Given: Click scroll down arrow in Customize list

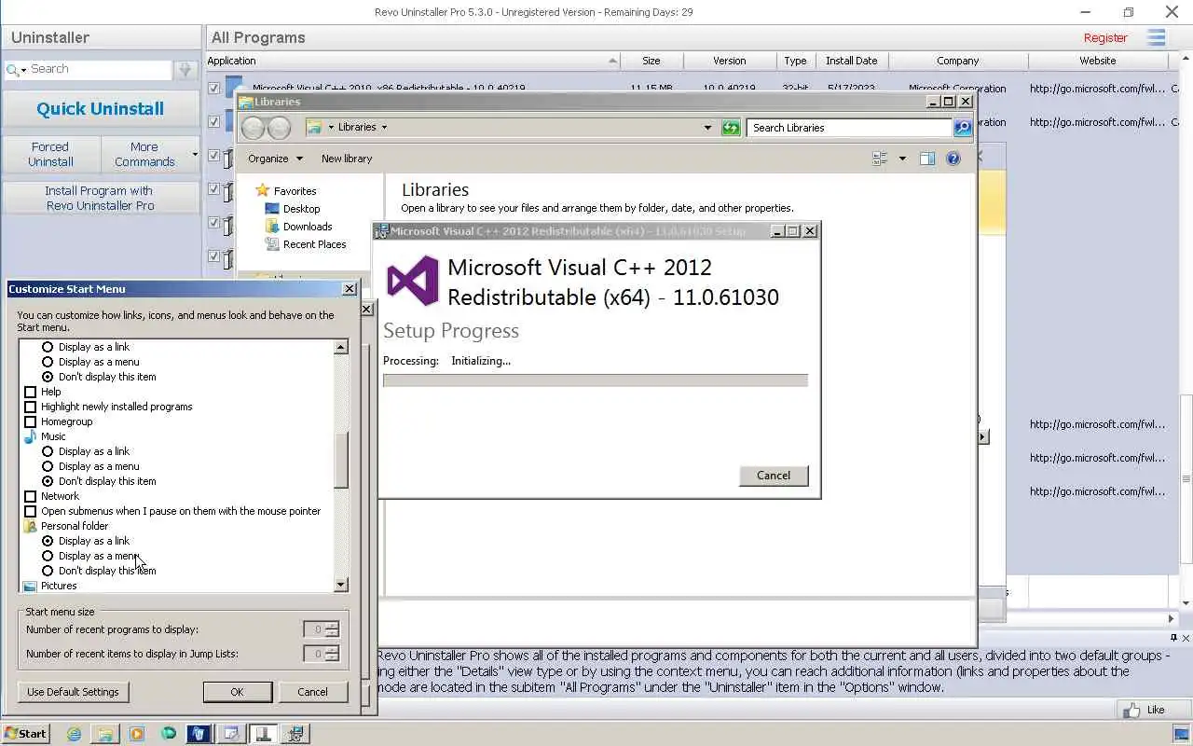Looking at the screenshot, I should (x=341, y=585).
